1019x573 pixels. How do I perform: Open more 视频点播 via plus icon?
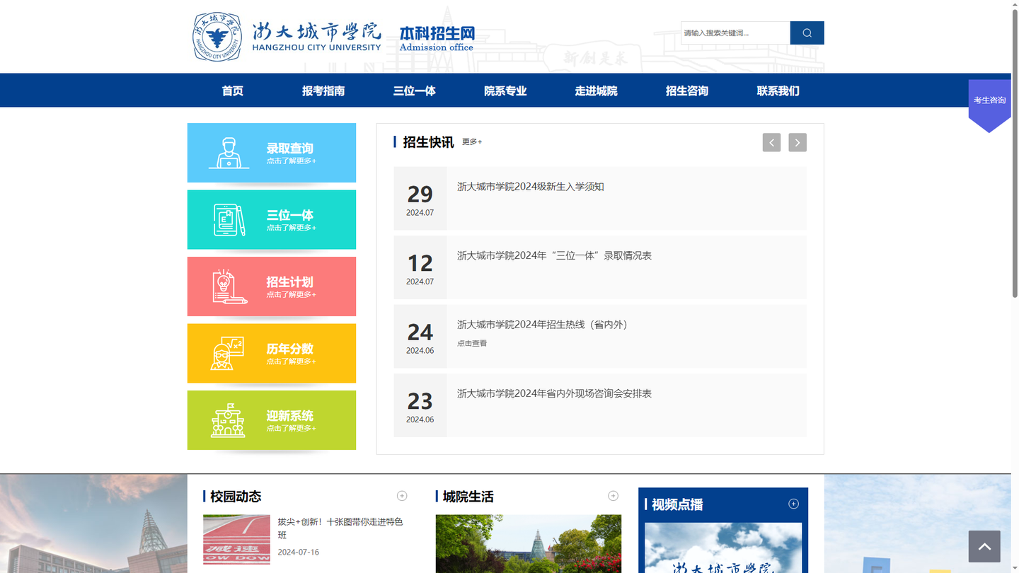793,504
